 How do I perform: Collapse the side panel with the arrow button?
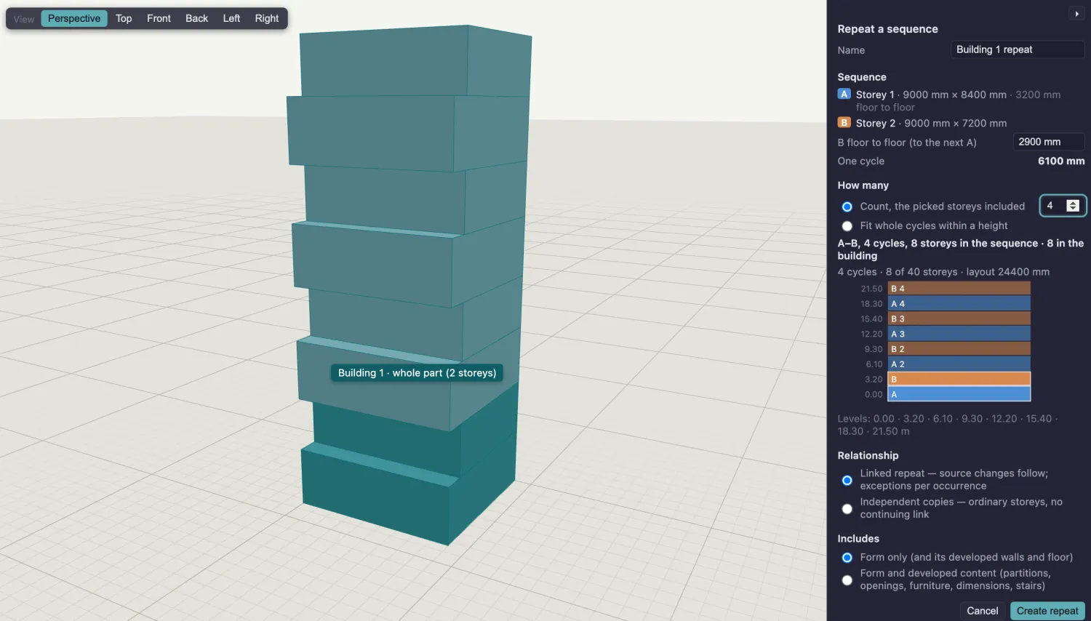pos(1076,14)
